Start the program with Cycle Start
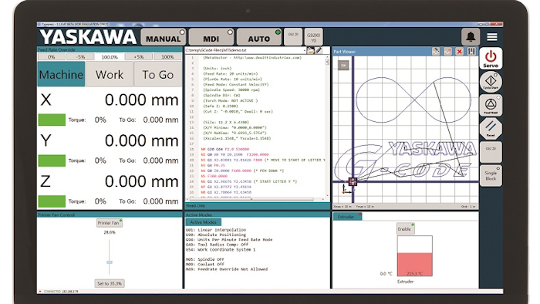The width and height of the screenshot is (540, 304). coord(491,82)
